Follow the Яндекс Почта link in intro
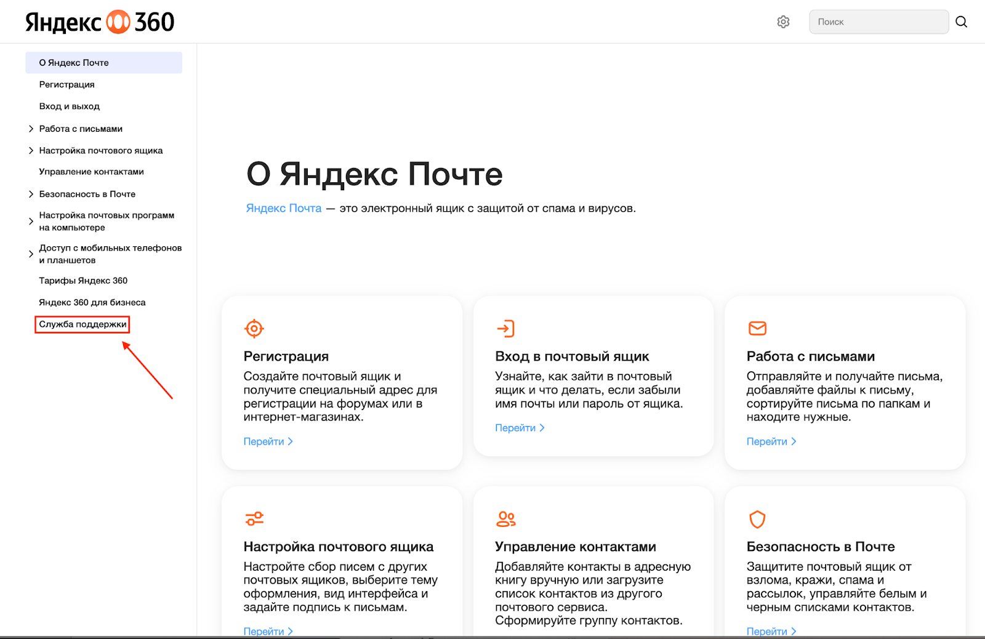Image resolution: width=985 pixels, height=639 pixels. pyautogui.click(x=284, y=208)
